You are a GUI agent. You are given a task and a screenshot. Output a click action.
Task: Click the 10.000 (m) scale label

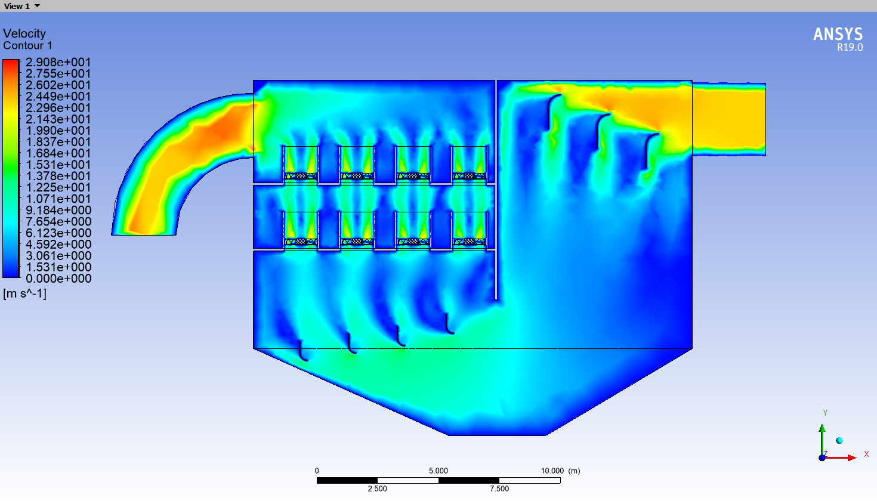tap(560, 471)
